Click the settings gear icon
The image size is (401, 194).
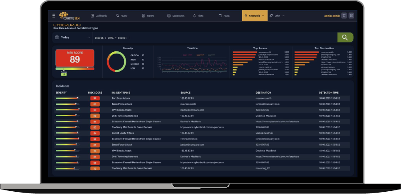[351, 15]
